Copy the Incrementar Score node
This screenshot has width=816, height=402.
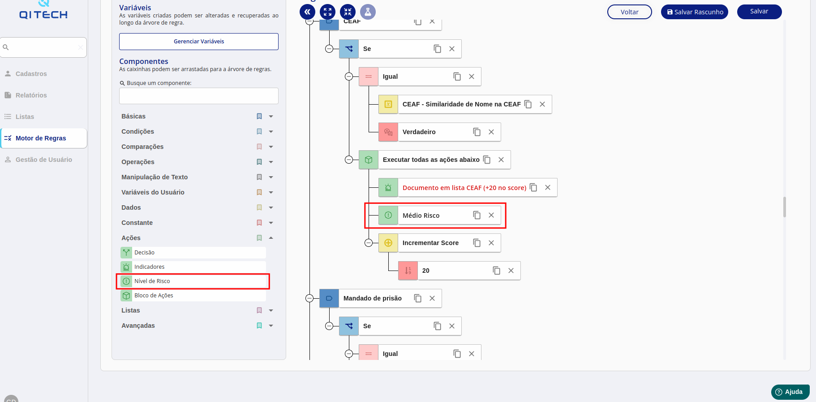click(477, 243)
